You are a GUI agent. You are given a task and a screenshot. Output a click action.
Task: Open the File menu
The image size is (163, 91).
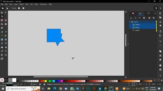click(x=2, y=4)
